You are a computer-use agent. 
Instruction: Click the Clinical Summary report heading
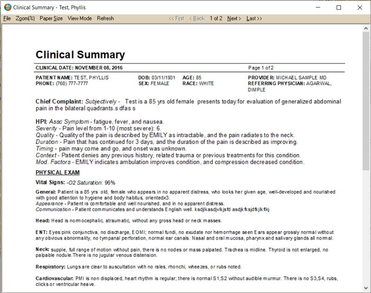(x=80, y=54)
